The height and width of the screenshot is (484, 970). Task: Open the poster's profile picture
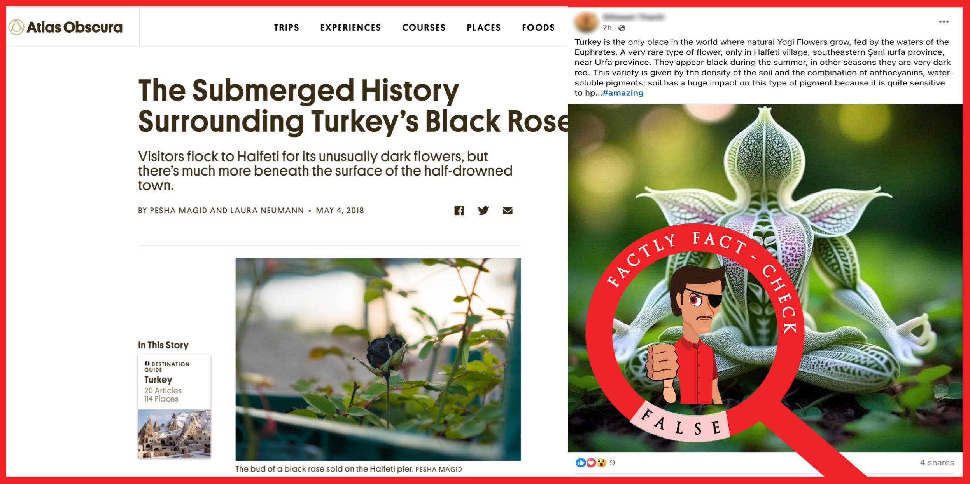pyautogui.click(x=586, y=22)
